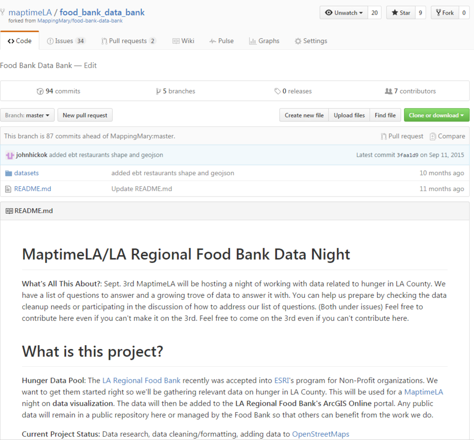Click the Pull request link in the branch info bar

(402, 136)
